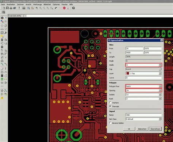Select the green Via tool
Viewport: 173px width, 142px height.
pyautogui.click(x=2, y=79)
